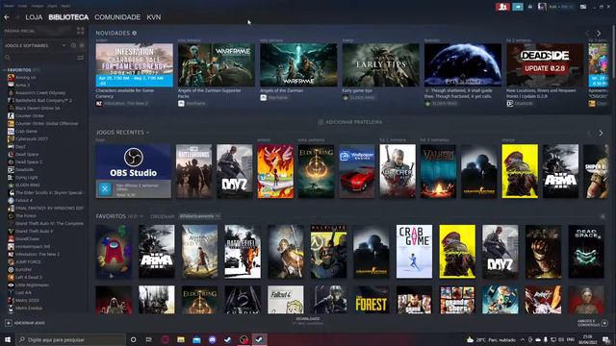Open File Explorer from the taskbar
The width and height of the screenshot is (616, 346).
point(181,339)
